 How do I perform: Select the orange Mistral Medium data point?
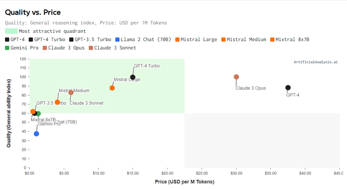(x=57, y=102)
